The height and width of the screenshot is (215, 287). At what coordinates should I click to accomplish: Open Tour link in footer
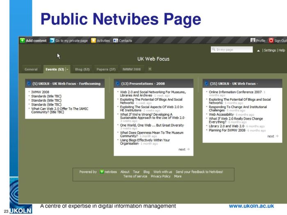pyautogui.click(x=136, y=172)
